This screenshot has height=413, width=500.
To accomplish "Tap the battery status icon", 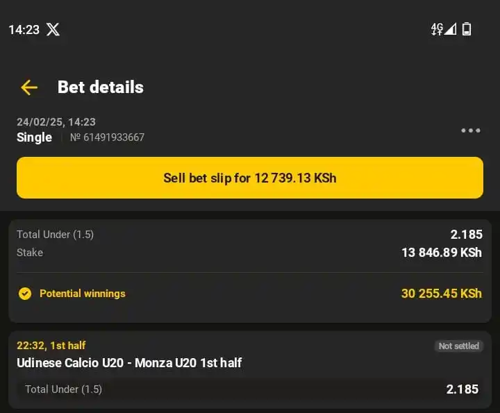I will 467,29.
